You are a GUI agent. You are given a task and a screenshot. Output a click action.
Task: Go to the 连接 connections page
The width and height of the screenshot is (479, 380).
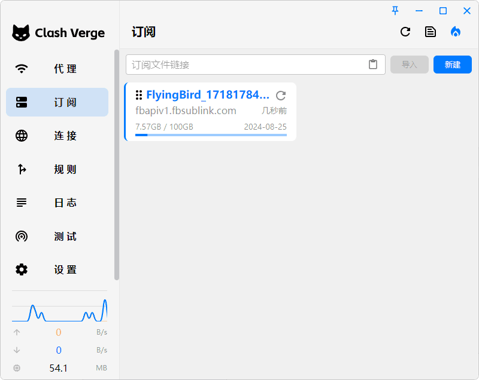57,136
